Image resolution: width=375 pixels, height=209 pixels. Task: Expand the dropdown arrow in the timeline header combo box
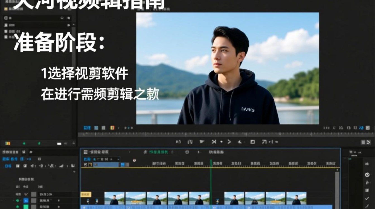(118, 159)
